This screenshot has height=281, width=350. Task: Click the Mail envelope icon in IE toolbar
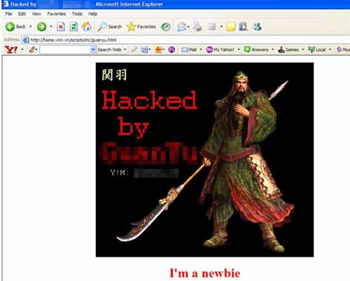181,27
